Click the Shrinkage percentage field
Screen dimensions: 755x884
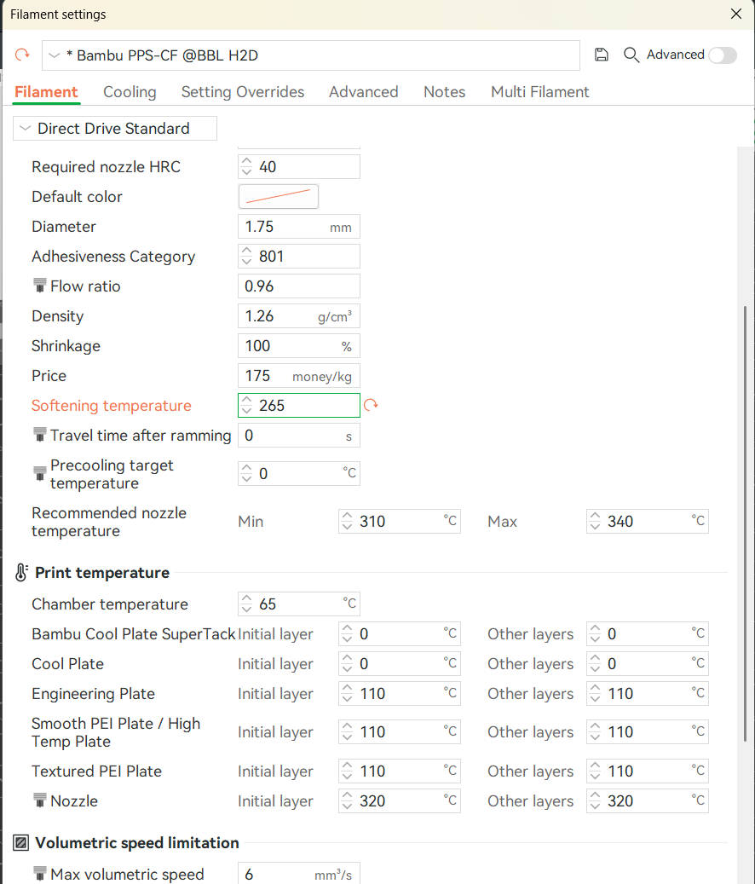298,346
